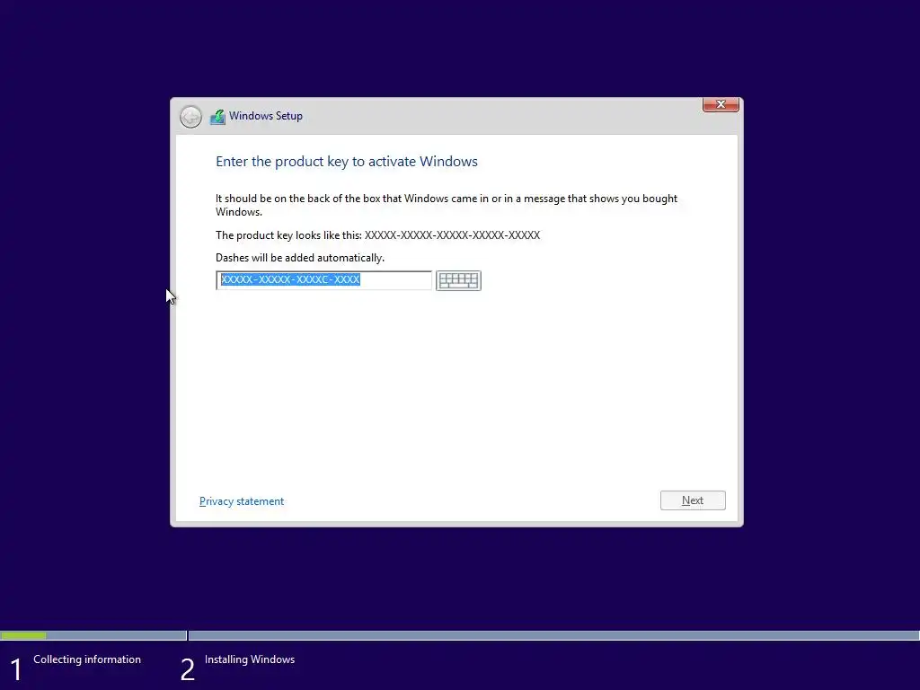Click the 'It should be on the back of the box' paragraph
Image resolution: width=920 pixels, height=690 pixels.
[446, 205]
